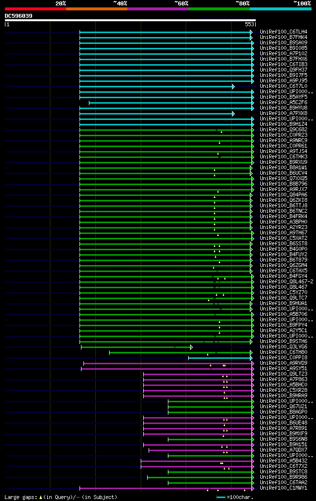316x501 pixels.
Task: Select the UniRef100_B9STH6 label
Action: pyautogui.click(x=283, y=342)
